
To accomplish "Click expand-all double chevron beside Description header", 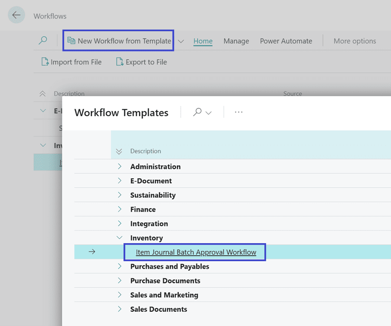I will pyautogui.click(x=119, y=151).
